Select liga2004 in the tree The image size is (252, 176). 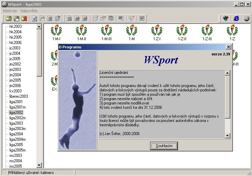point(16,134)
